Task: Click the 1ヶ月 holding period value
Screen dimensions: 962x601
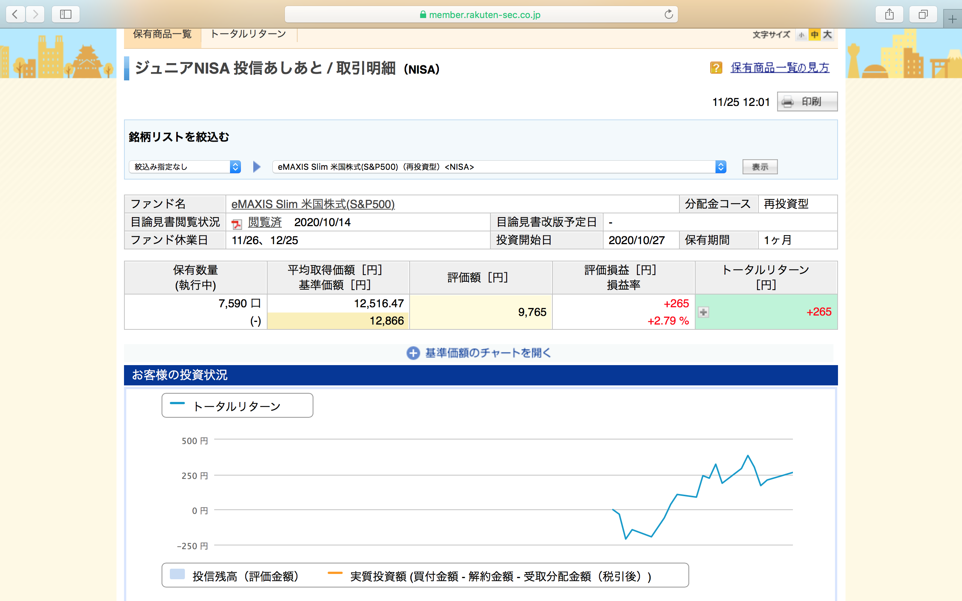Action: click(778, 240)
